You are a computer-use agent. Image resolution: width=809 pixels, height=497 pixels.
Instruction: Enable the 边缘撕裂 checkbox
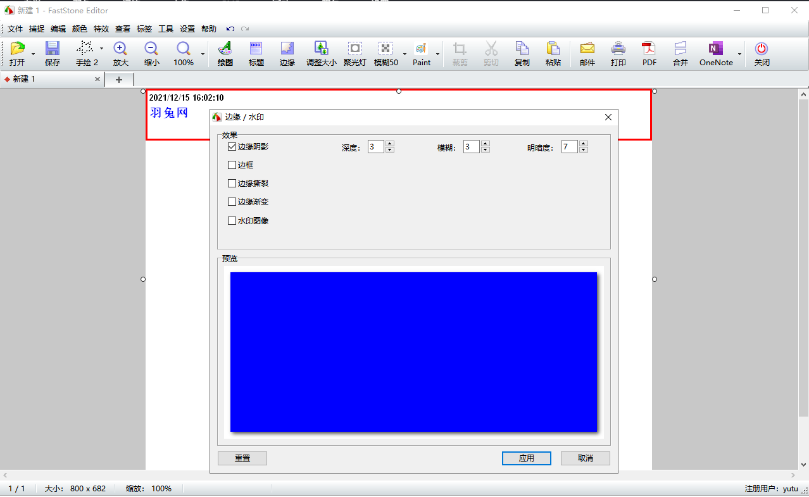(x=232, y=184)
